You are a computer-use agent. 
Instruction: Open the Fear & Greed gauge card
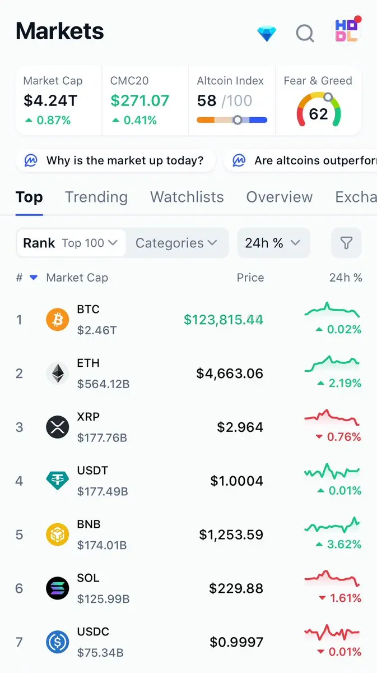(318, 100)
